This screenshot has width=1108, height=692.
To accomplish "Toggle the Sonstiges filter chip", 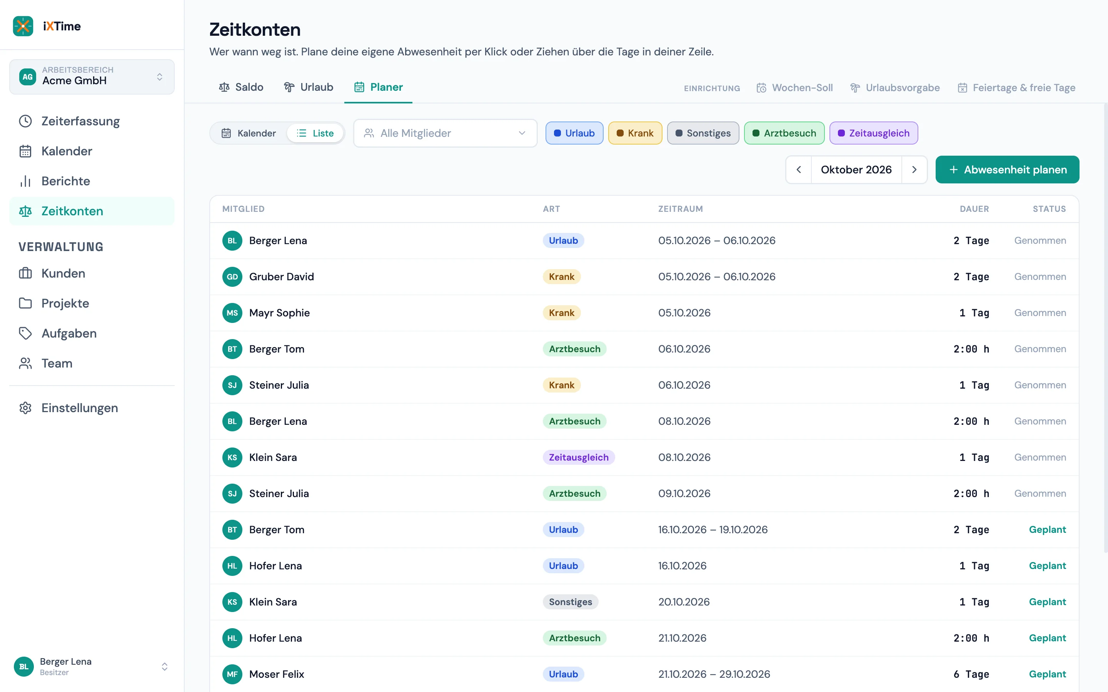I will coord(703,133).
